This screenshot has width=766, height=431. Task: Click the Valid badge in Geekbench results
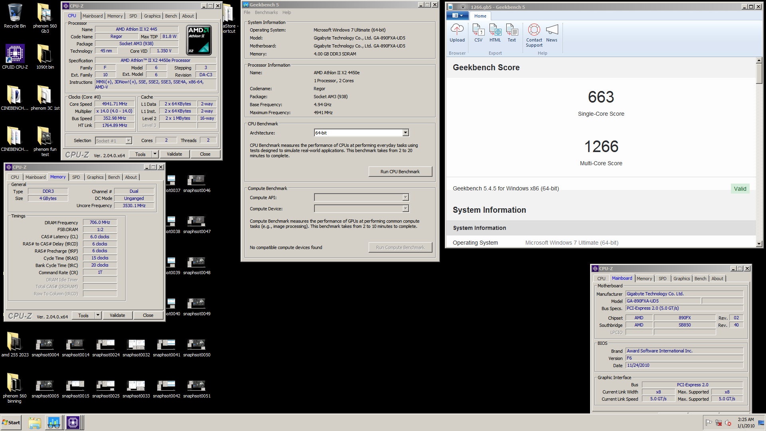click(x=740, y=189)
